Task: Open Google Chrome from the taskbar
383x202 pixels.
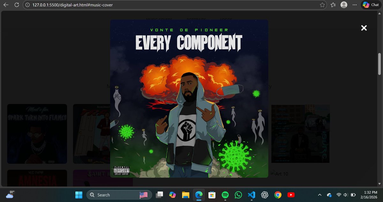Action: (x=278, y=195)
